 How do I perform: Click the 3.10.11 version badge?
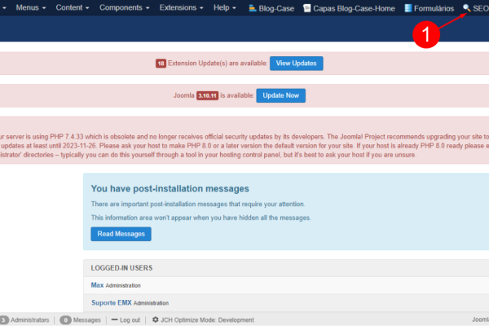[208, 95]
